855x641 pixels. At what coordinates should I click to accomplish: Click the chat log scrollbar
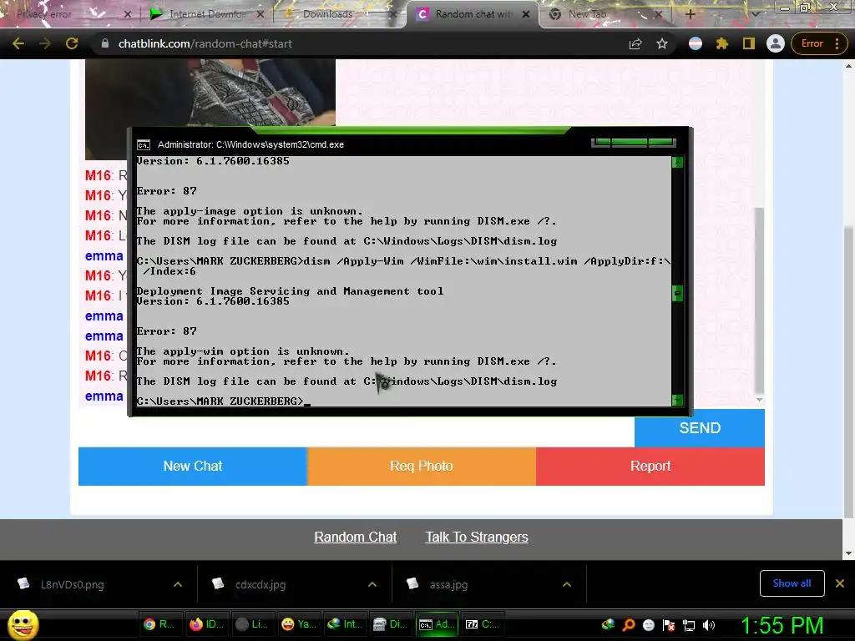pos(759,300)
